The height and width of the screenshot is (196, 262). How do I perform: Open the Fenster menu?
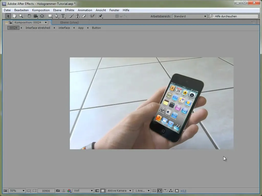click(x=114, y=10)
